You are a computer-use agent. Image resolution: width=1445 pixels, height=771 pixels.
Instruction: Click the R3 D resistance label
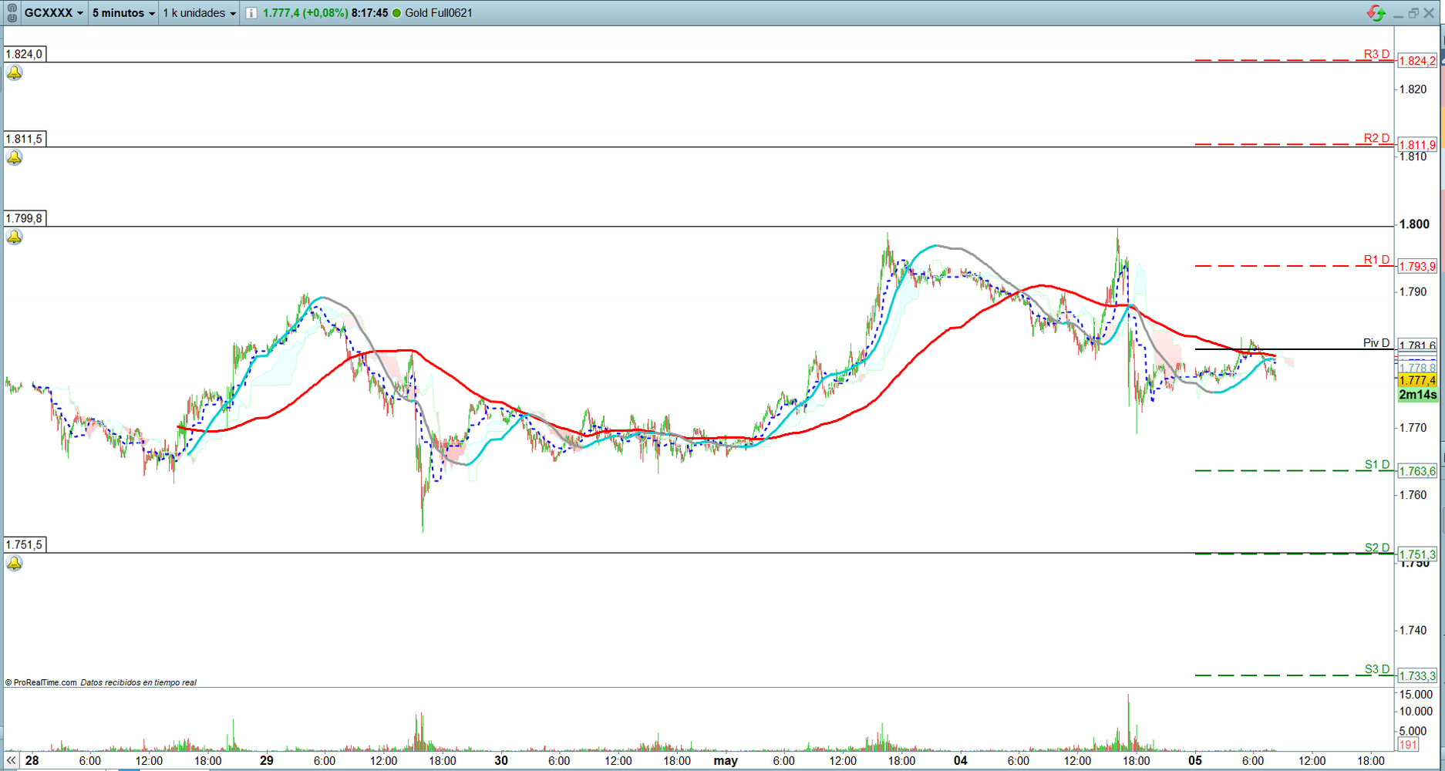pyautogui.click(x=1376, y=54)
